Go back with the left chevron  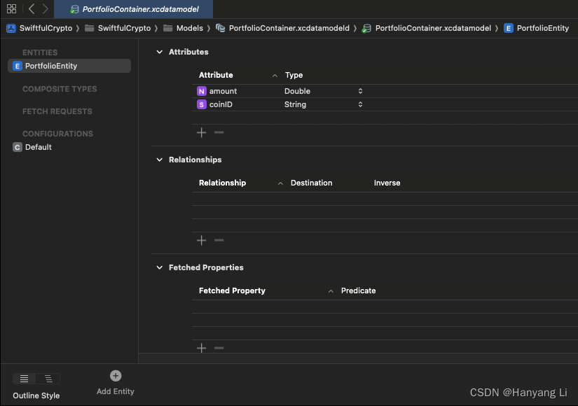click(x=32, y=9)
